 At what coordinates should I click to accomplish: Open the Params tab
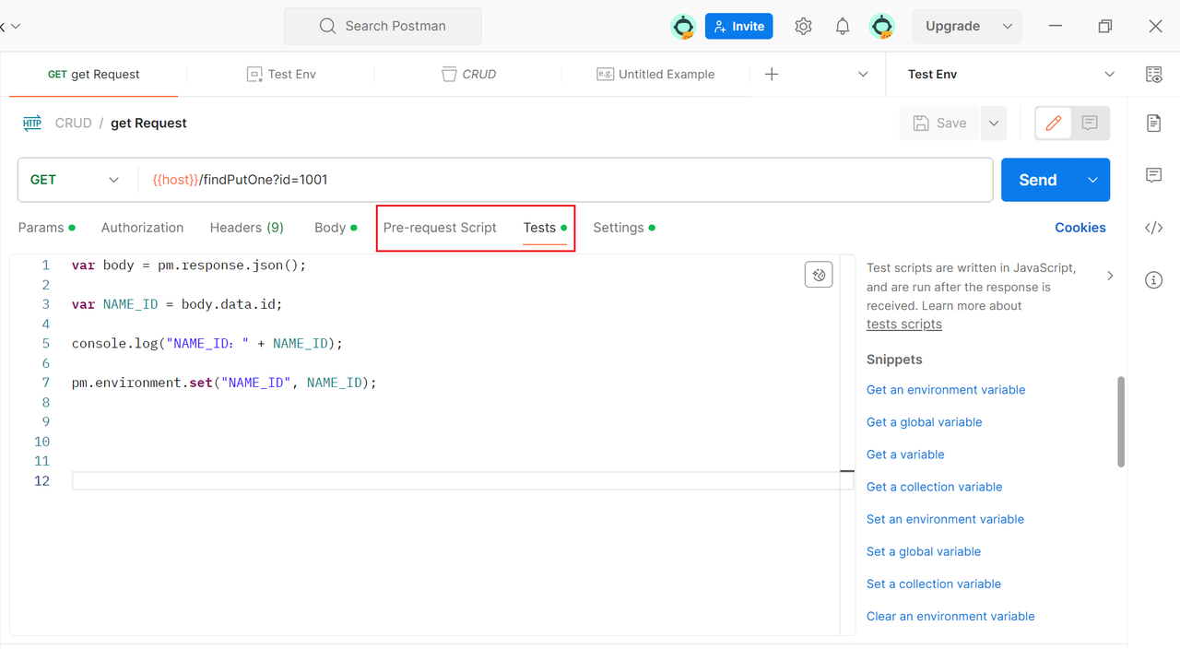pyautogui.click(x=46, y=228)
